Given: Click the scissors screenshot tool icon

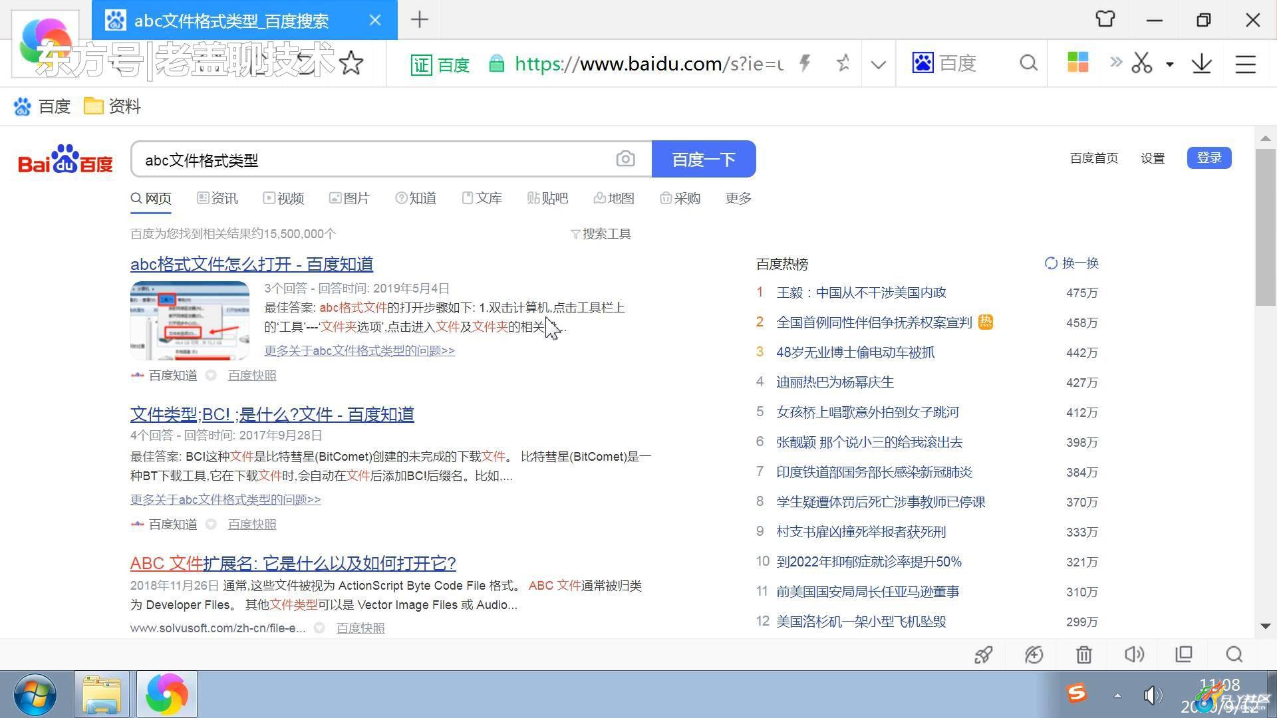Looking at the screenshot, I should coord(1142,63).
